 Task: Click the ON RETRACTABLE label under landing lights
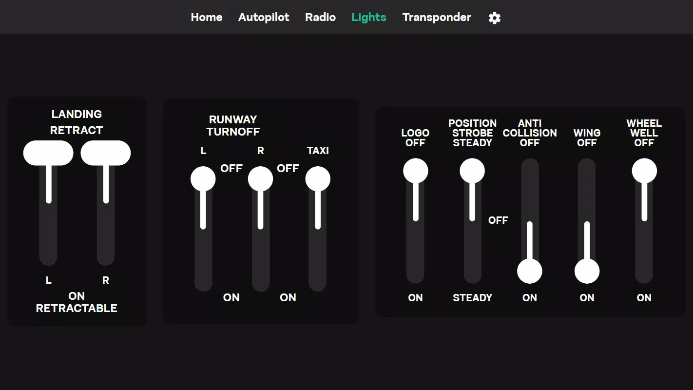point(77,302)
